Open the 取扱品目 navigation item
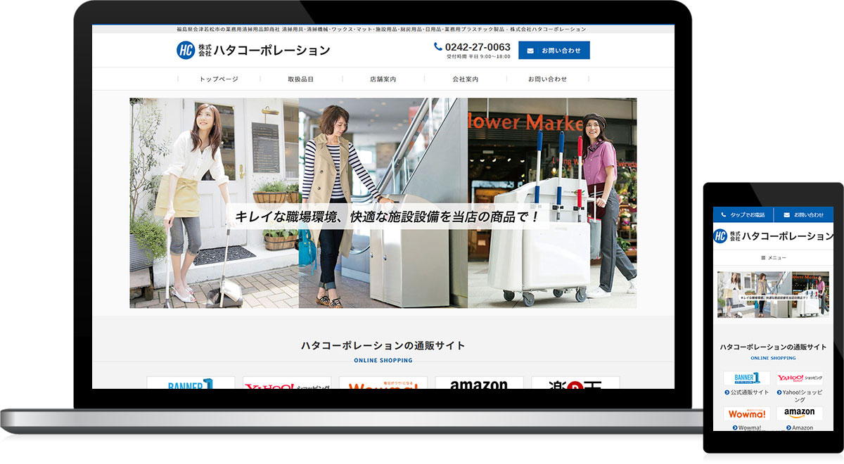This screenshot has width=844, height=464. click(300, 79)
